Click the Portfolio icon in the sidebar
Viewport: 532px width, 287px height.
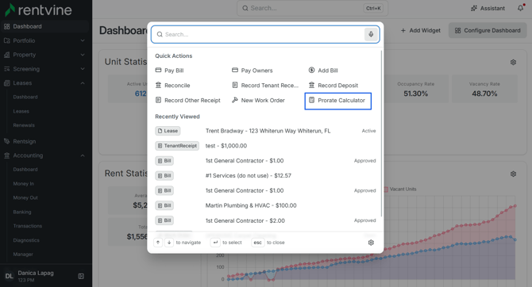coord(7,40)
